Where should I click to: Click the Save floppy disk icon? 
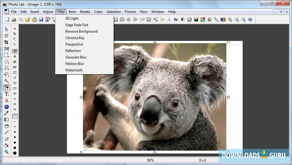click(41, 20)
